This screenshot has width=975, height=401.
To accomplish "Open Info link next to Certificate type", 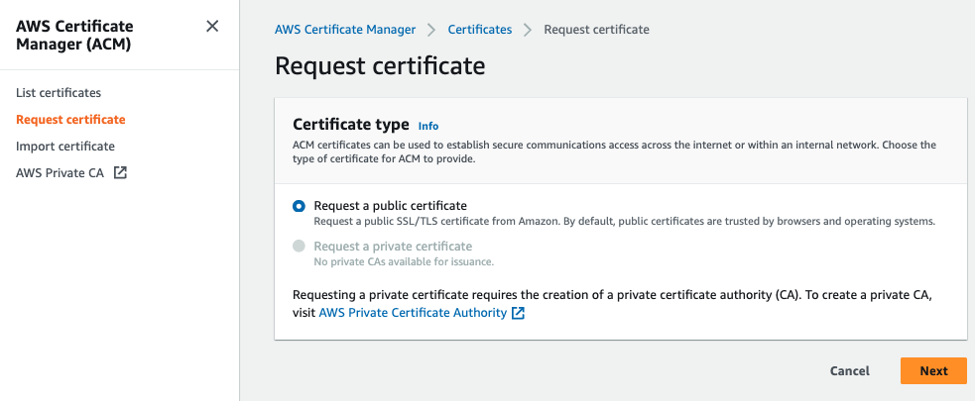I will (428, 126).
